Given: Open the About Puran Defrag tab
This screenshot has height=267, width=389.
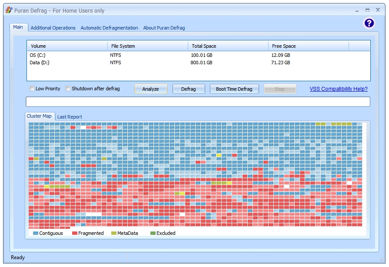Looking at the screenshot, I should pyautogui.click(x=164, y=28).
